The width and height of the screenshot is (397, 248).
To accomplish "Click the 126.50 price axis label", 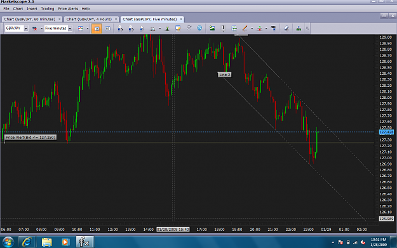I will click(x=386, y=188).
